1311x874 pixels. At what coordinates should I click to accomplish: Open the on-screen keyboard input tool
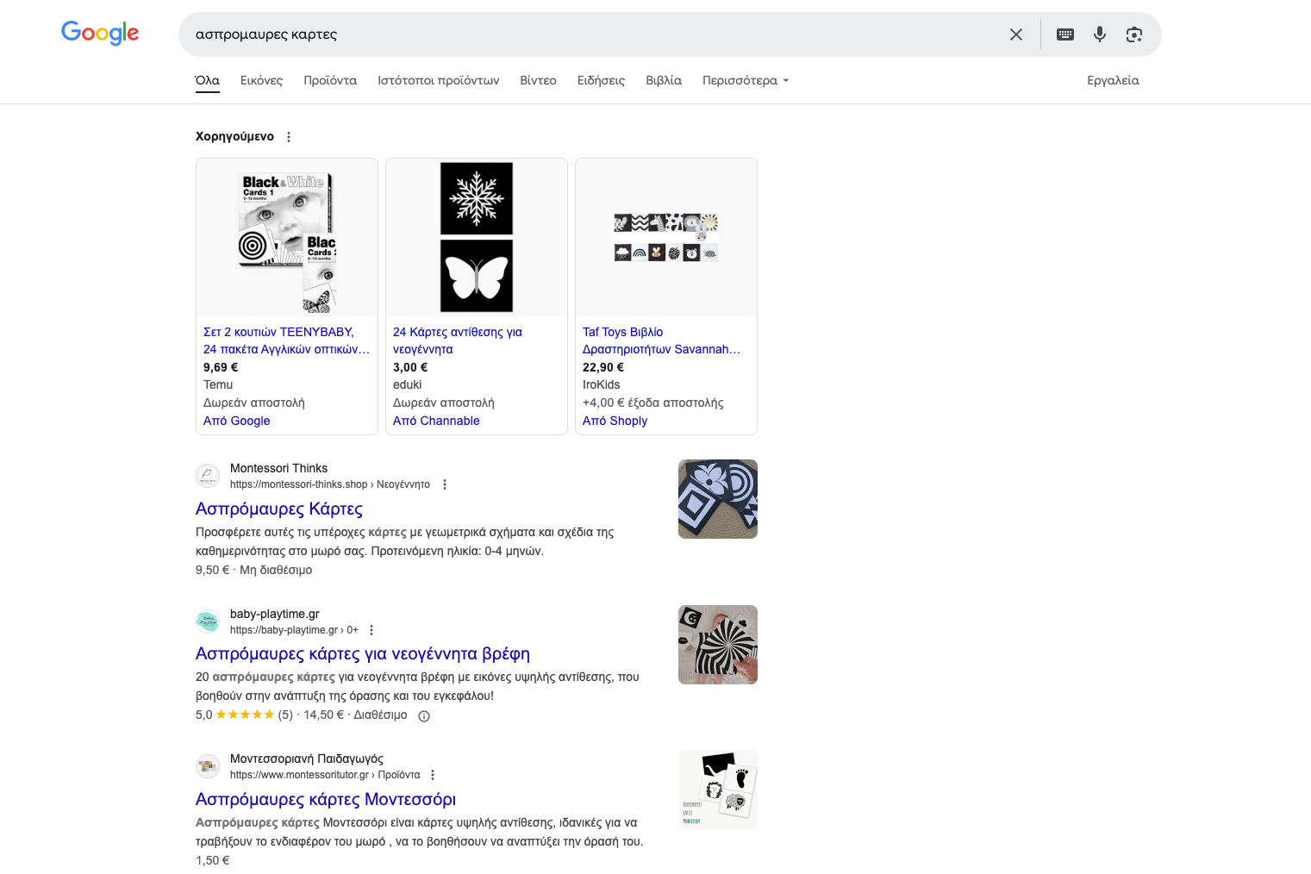tap(1065, 34)
